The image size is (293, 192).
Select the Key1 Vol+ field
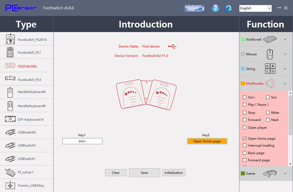82,141
